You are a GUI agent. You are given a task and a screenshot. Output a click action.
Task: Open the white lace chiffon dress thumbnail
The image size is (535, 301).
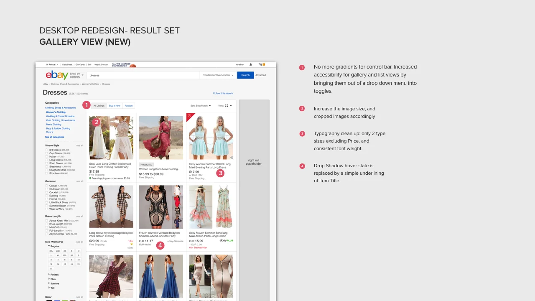tap(111, 138)
